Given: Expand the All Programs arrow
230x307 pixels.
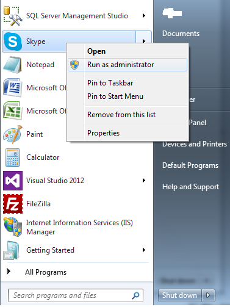Looking at the screenshot, I should click(9, 271).
